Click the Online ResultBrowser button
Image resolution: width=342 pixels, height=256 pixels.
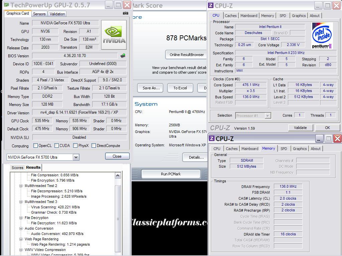(x=186, y=55)
